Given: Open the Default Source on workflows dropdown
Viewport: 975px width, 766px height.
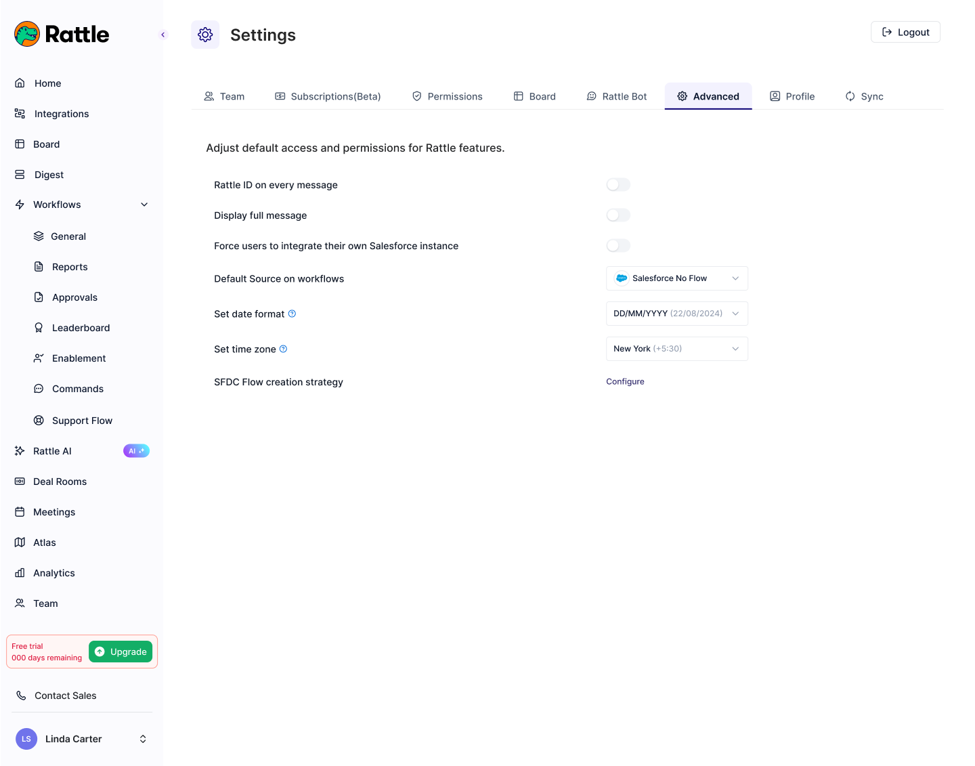Looking at the screenshot, I should click(x=676, y=278).
